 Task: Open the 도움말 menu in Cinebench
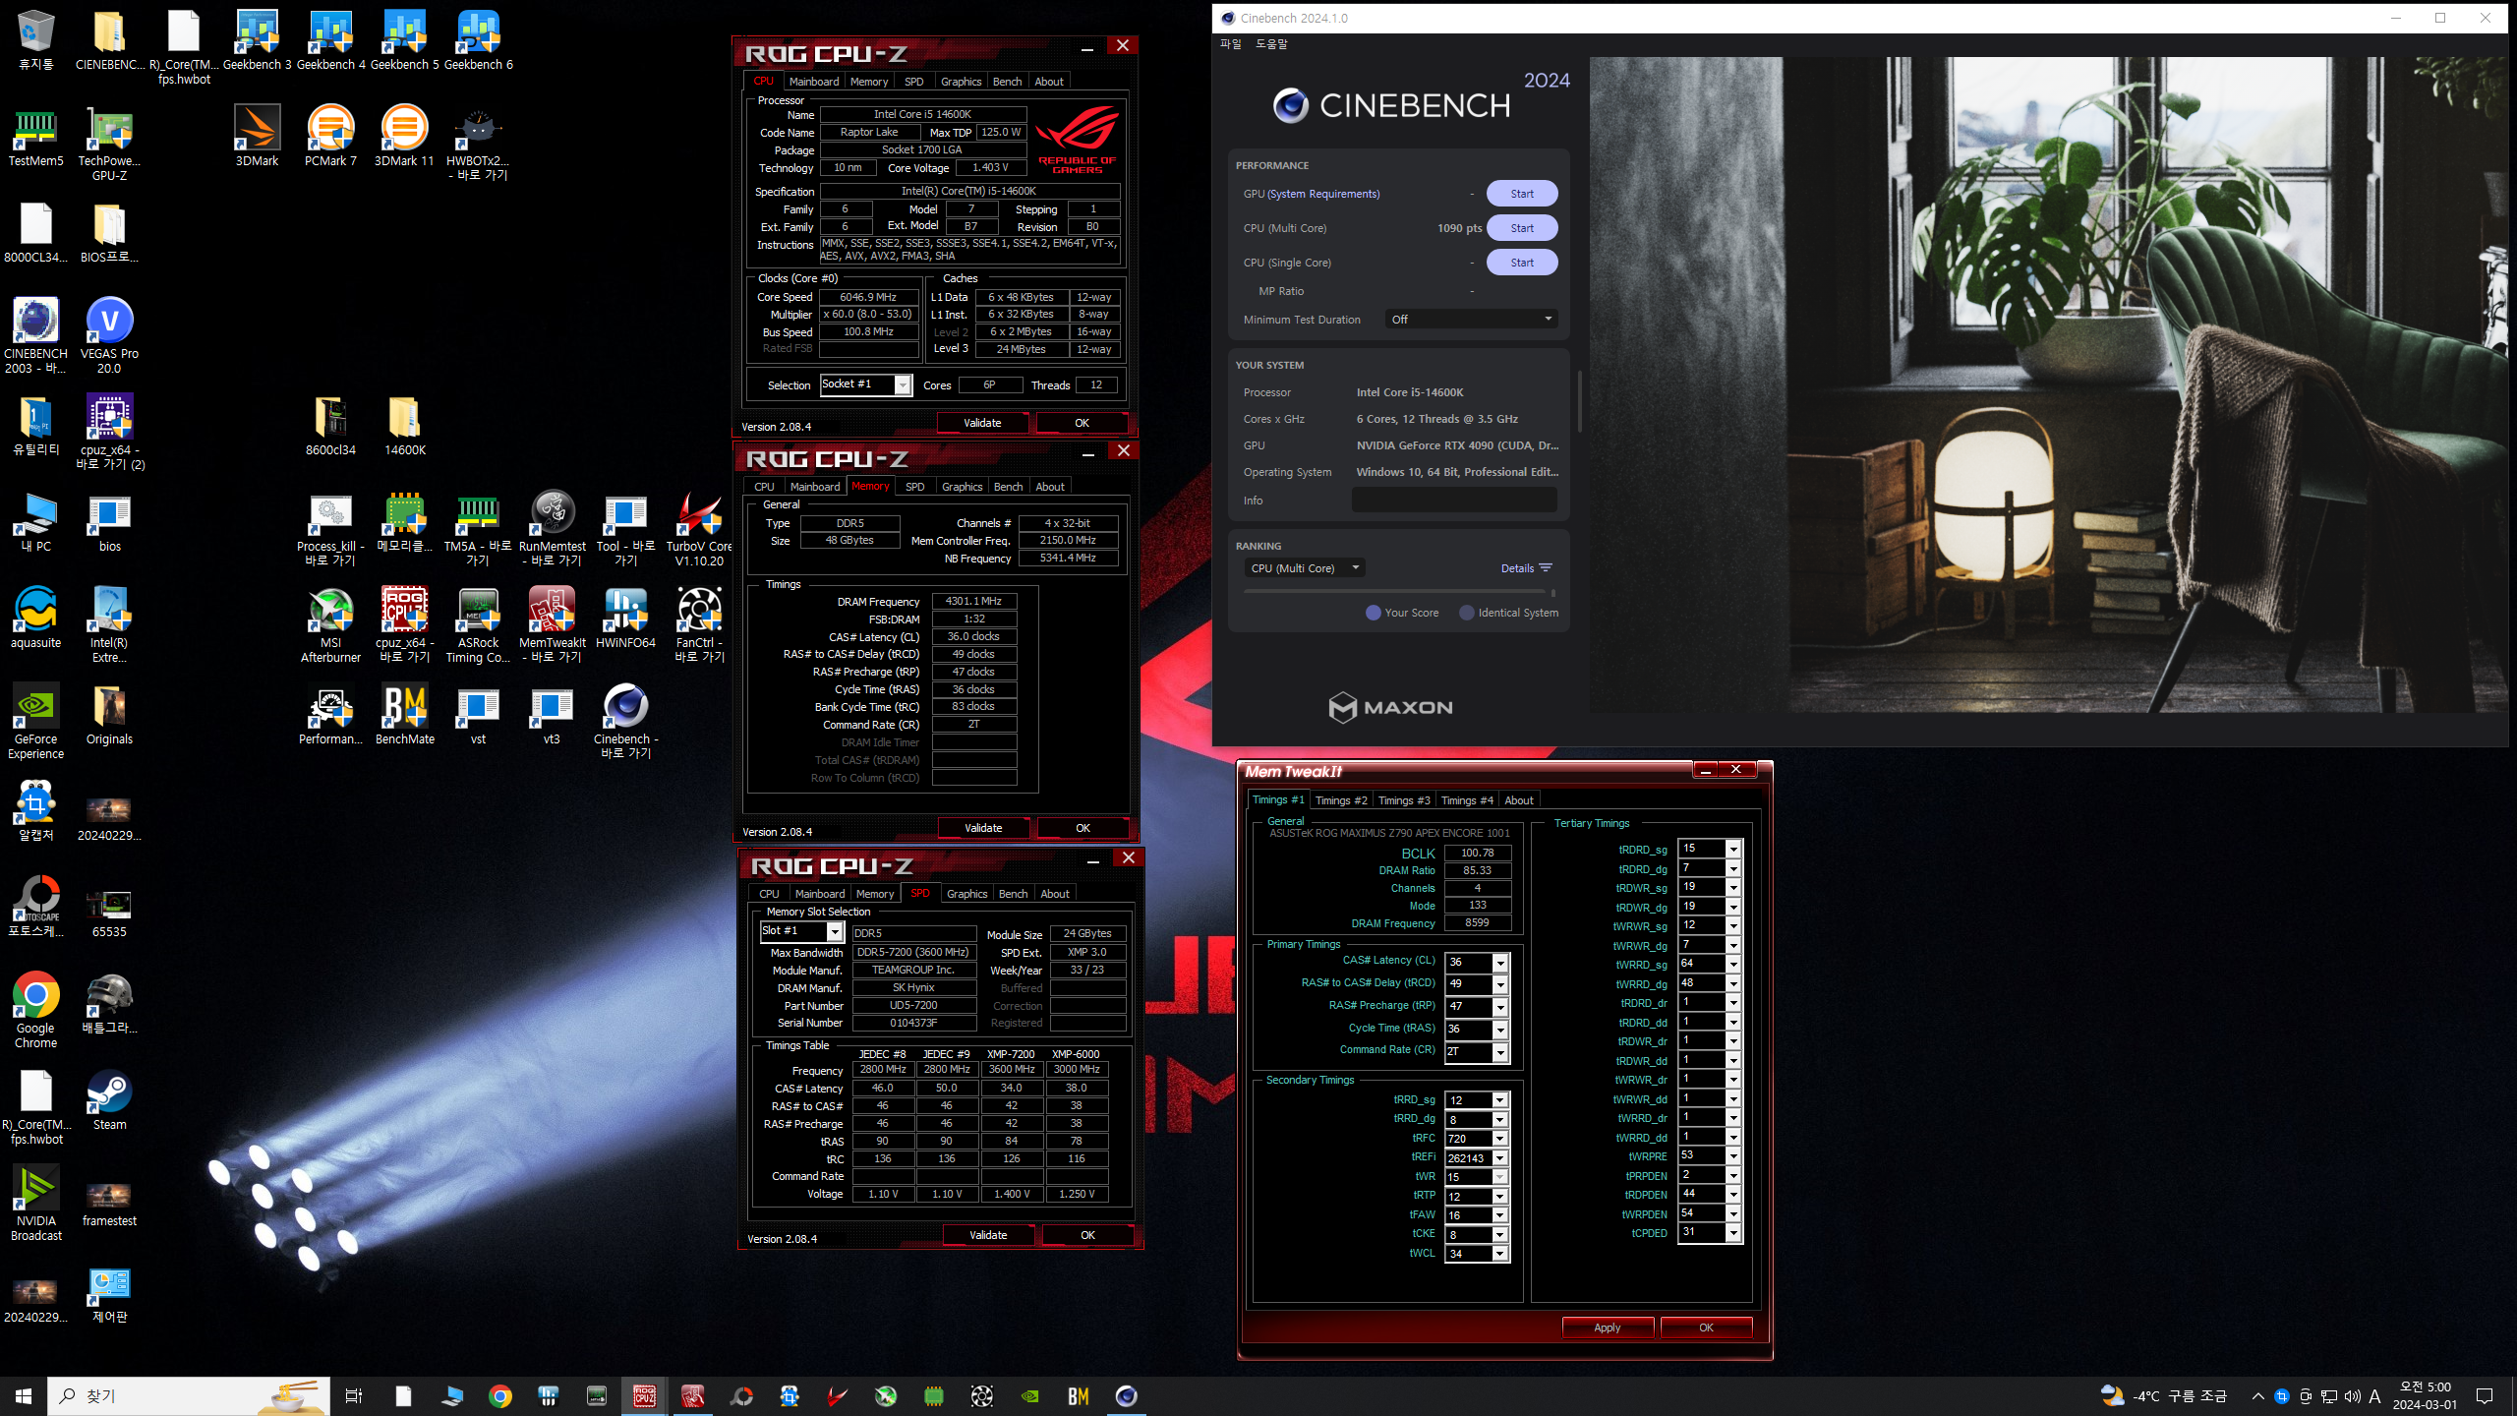[x=1271, y=44]
